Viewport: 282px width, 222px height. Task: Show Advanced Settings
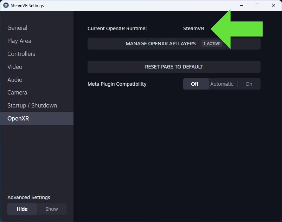tap(52, 209)
